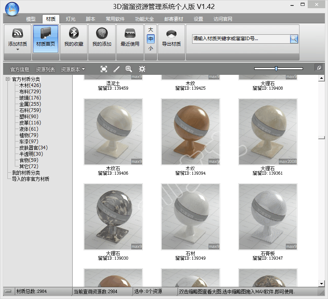328x299 pixels.
Task: Select 车漆(97) category
Action: tap(29, 142)
